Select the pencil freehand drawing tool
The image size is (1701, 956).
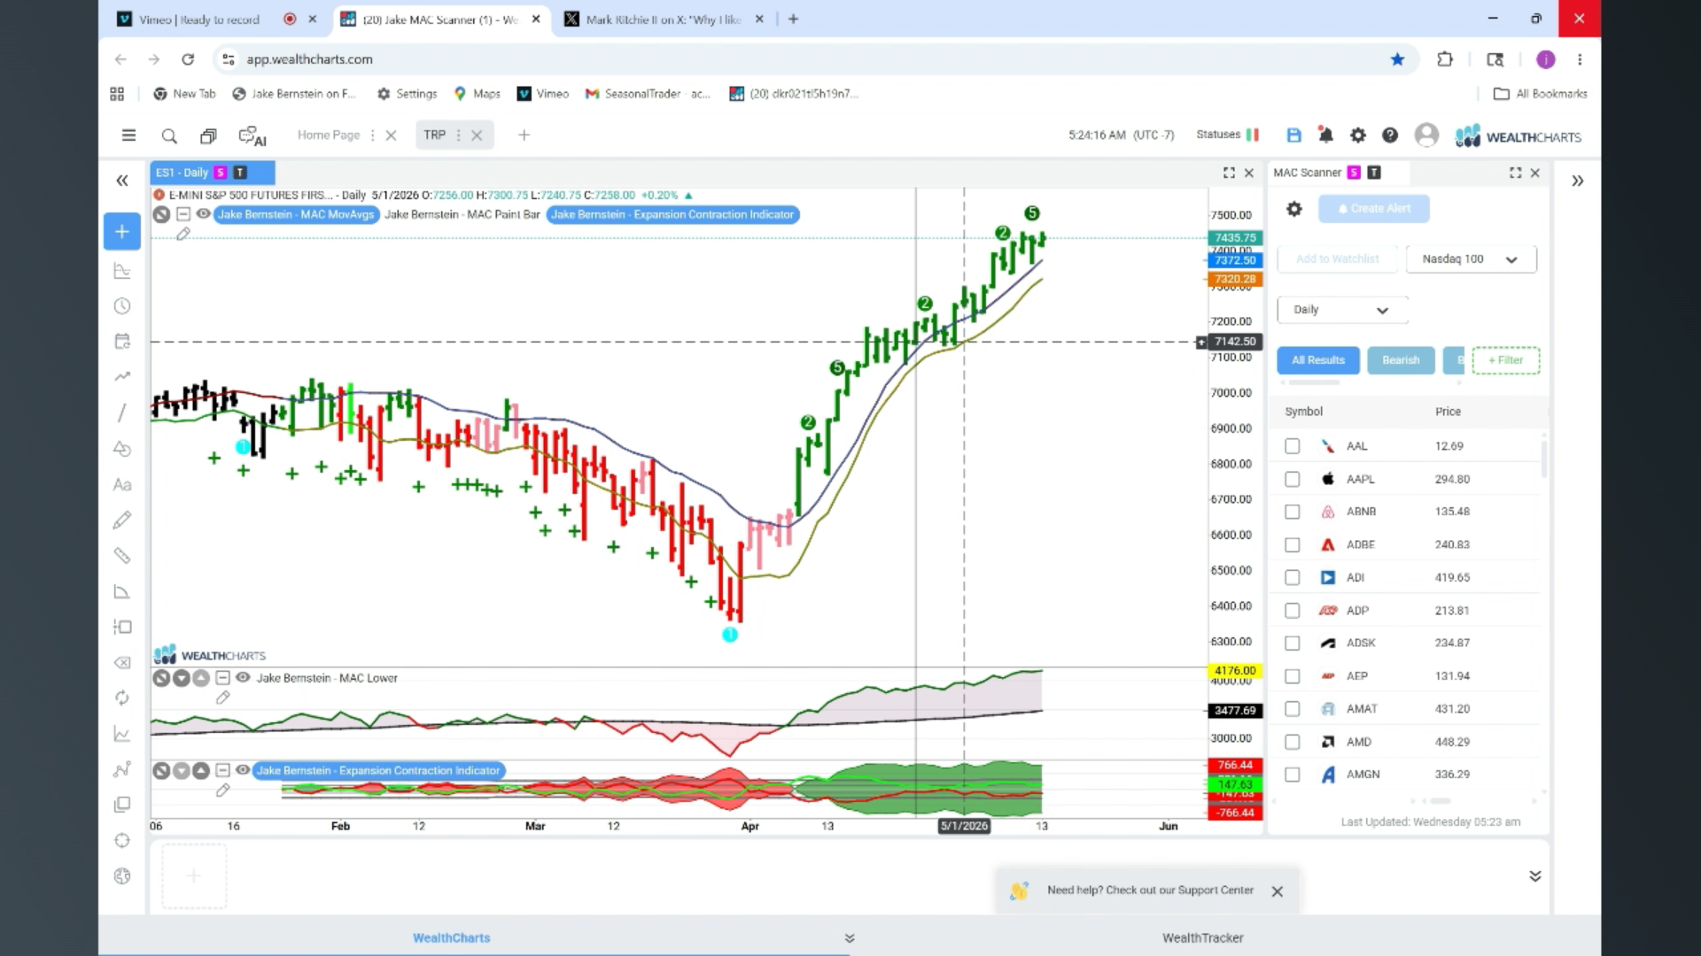pyautogui.click(x=122, y=520)
